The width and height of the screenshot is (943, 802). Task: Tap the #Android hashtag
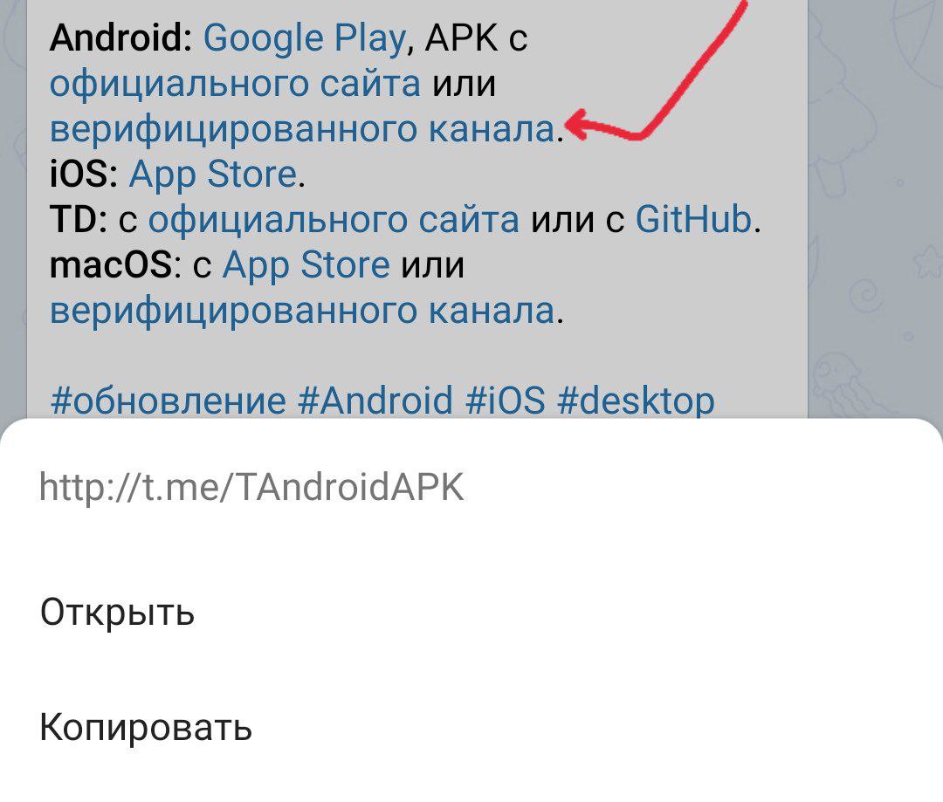[x=375, y=401]
